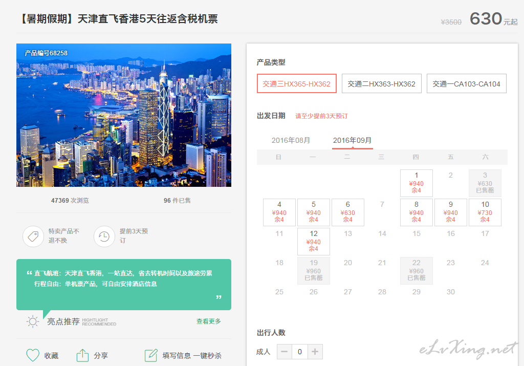Click the product title 天津直飞香港5天往返含税机票
The height and width of the screenshot is (366, 524).
click(148, 19)
